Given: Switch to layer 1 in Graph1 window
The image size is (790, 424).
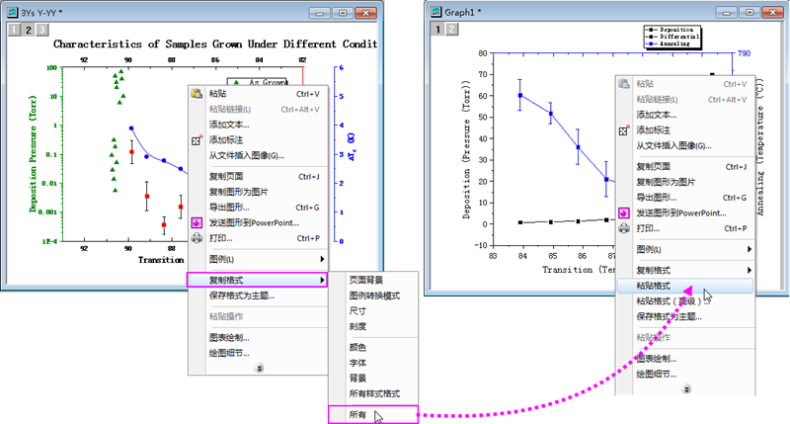Looking at the screenshot, I should 437,30.
